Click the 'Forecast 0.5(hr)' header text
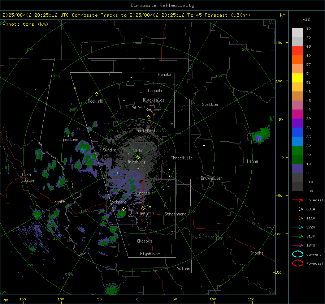325x304 pixels. (227, 15)
